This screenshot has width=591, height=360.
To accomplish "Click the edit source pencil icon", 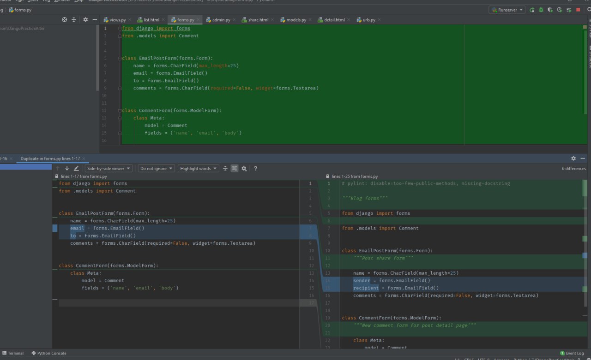I will [x=77, y=169].
